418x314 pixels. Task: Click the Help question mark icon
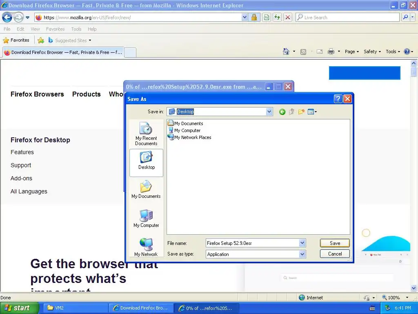coord(407,52)
